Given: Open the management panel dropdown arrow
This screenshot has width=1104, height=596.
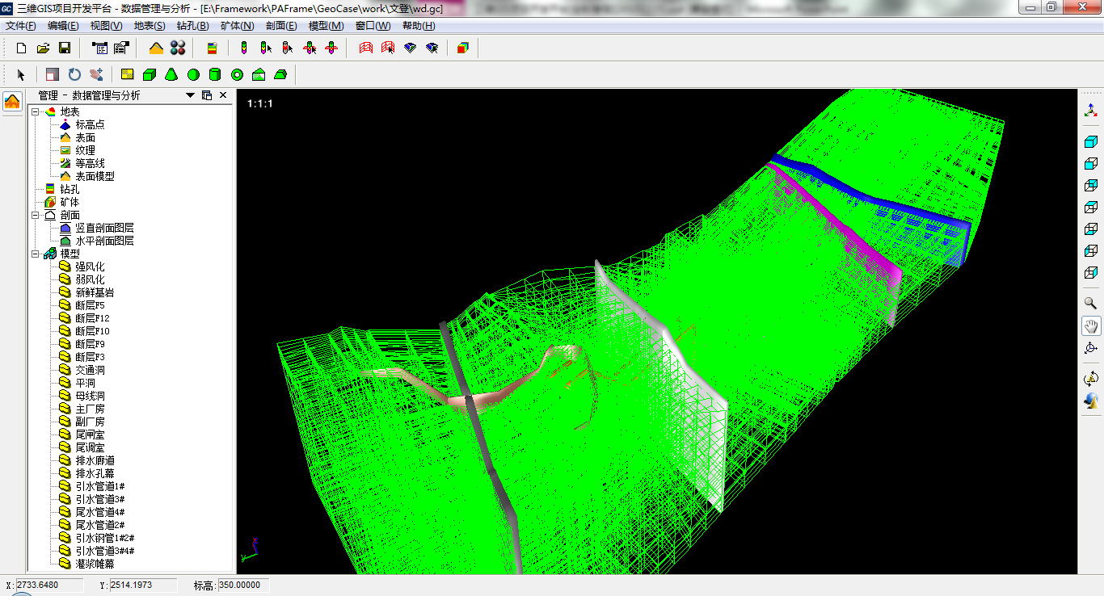Looking at the screenshot, I should pyautogui.click(x=191, y=95).
